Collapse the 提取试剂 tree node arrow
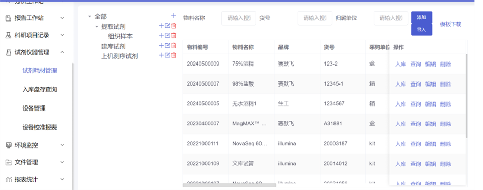The image size is (483, 190). 97,27
